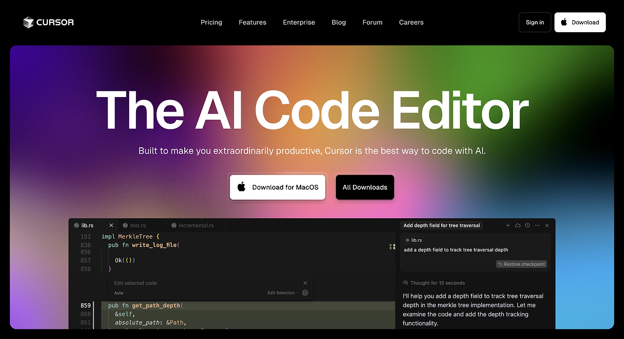
Task: Click the Apple icon on Download for MacOS
Action: 241,187
